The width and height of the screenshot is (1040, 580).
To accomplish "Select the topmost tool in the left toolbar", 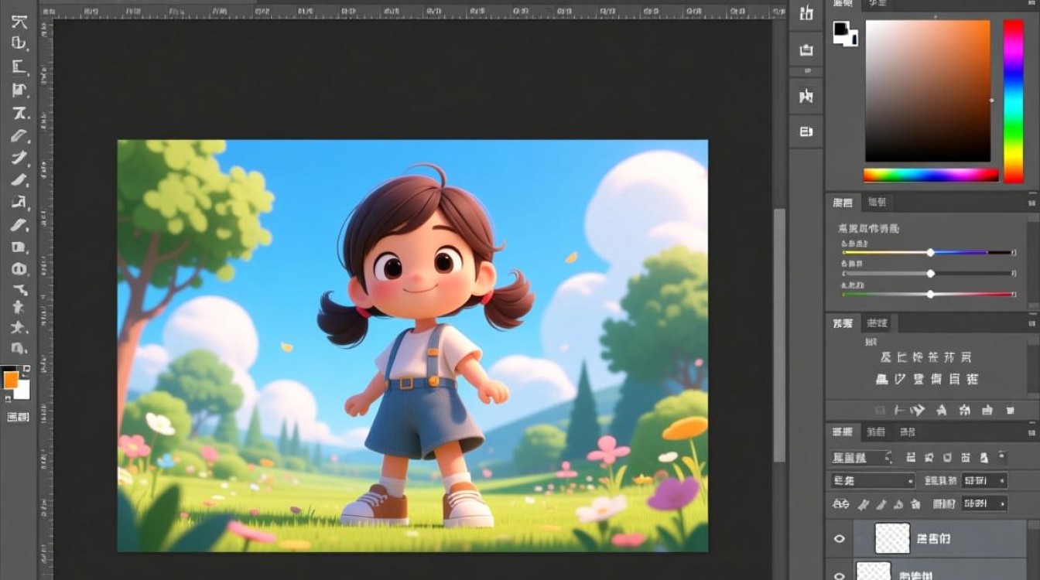I will tap(19, 22).
